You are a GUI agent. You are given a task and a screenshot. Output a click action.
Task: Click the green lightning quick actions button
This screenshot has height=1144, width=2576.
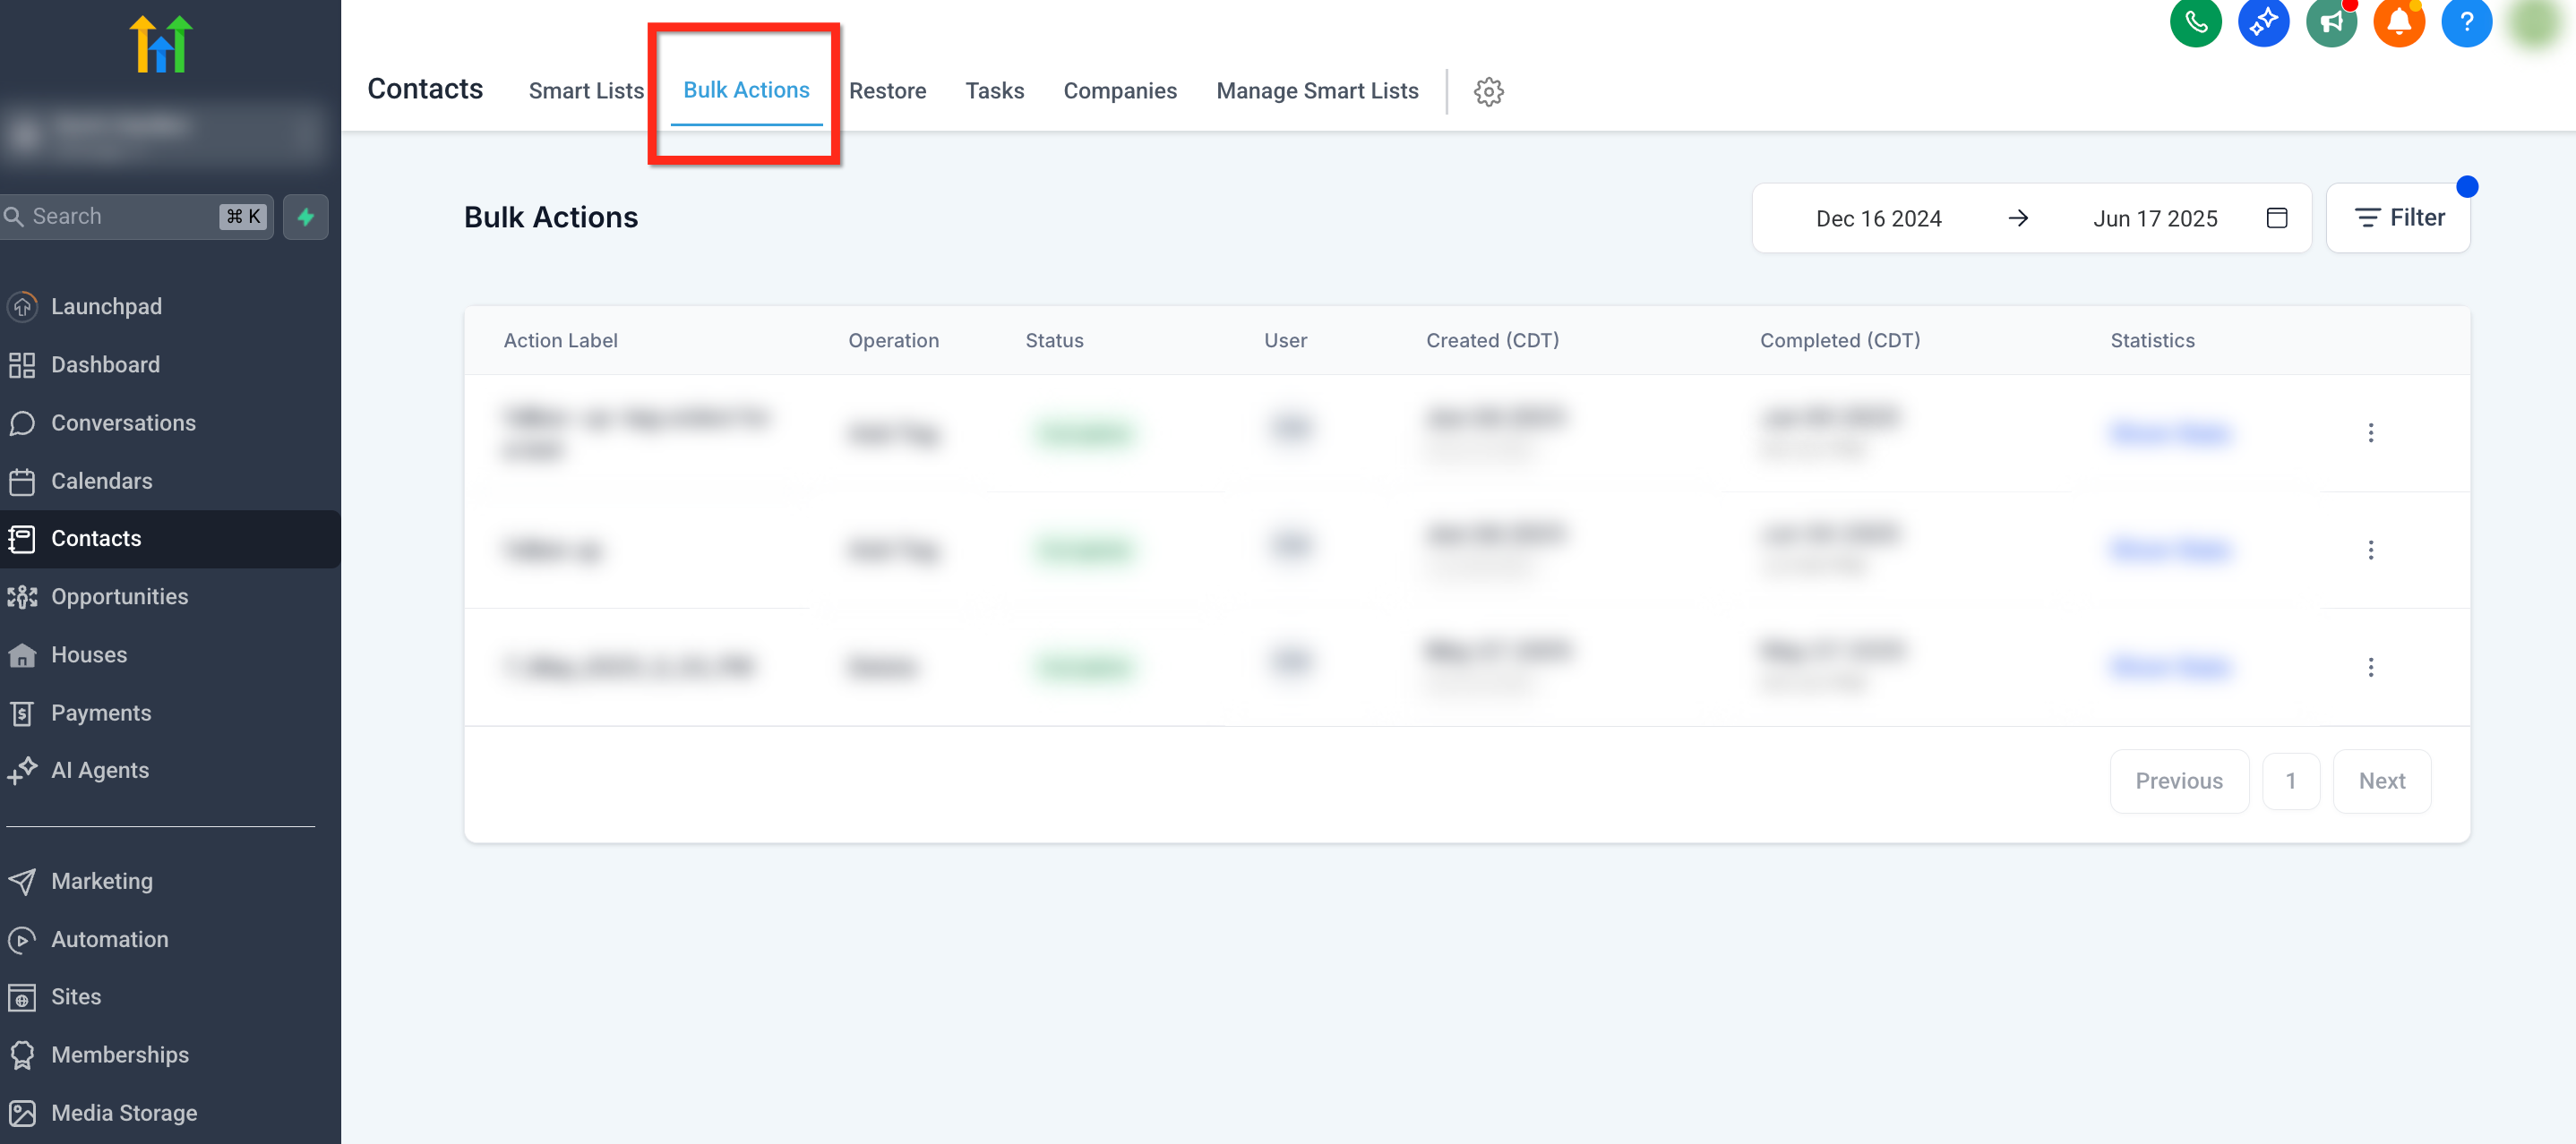point(305,216)
